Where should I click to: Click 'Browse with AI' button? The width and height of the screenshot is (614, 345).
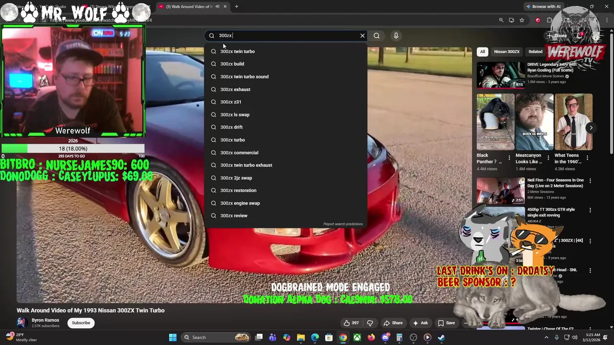click(x=543, y=7)
